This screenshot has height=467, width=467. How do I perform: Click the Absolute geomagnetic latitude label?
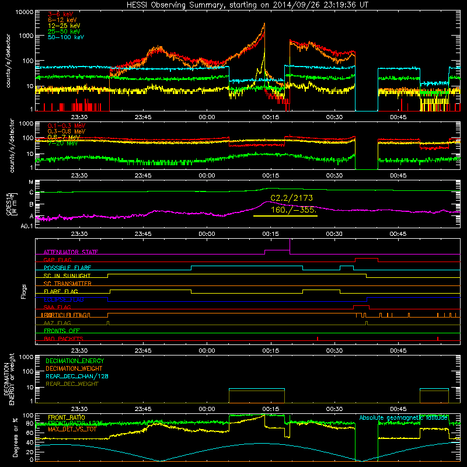pos(403,418)
